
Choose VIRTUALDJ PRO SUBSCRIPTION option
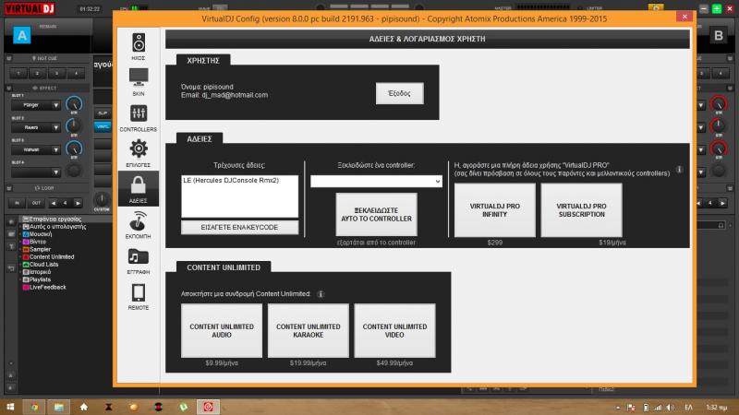pyautogui.click(x=581, y=210)
